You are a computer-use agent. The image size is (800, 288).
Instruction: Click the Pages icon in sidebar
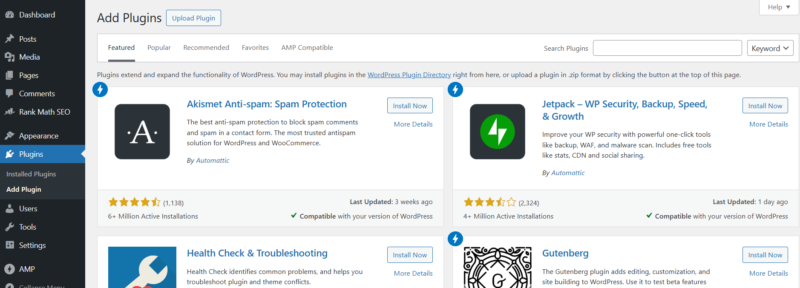click(x=9, y=75)
